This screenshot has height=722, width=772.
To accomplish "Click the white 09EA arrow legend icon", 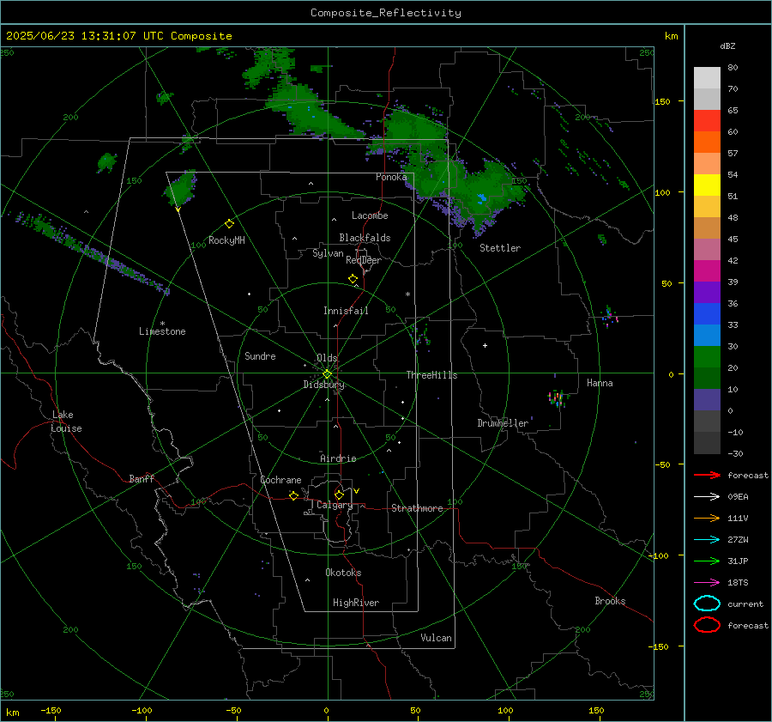I will pos(707,497).
